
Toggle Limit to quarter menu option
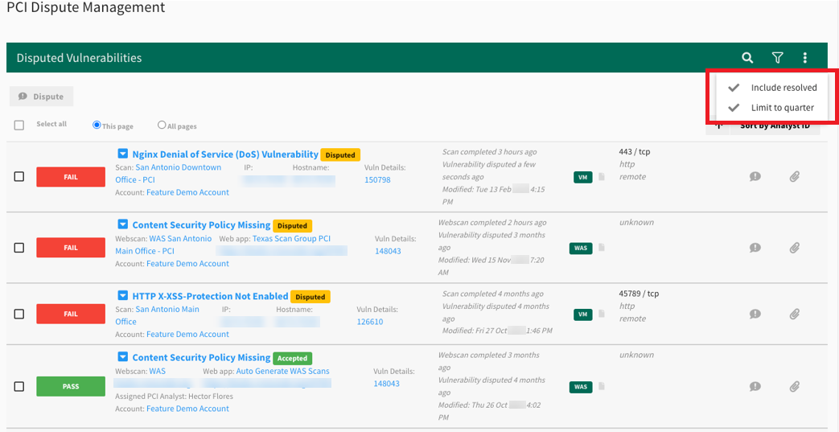coord(782,108)
